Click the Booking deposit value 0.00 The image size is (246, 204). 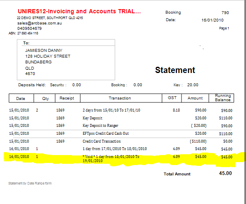click(x=138, y=85)
